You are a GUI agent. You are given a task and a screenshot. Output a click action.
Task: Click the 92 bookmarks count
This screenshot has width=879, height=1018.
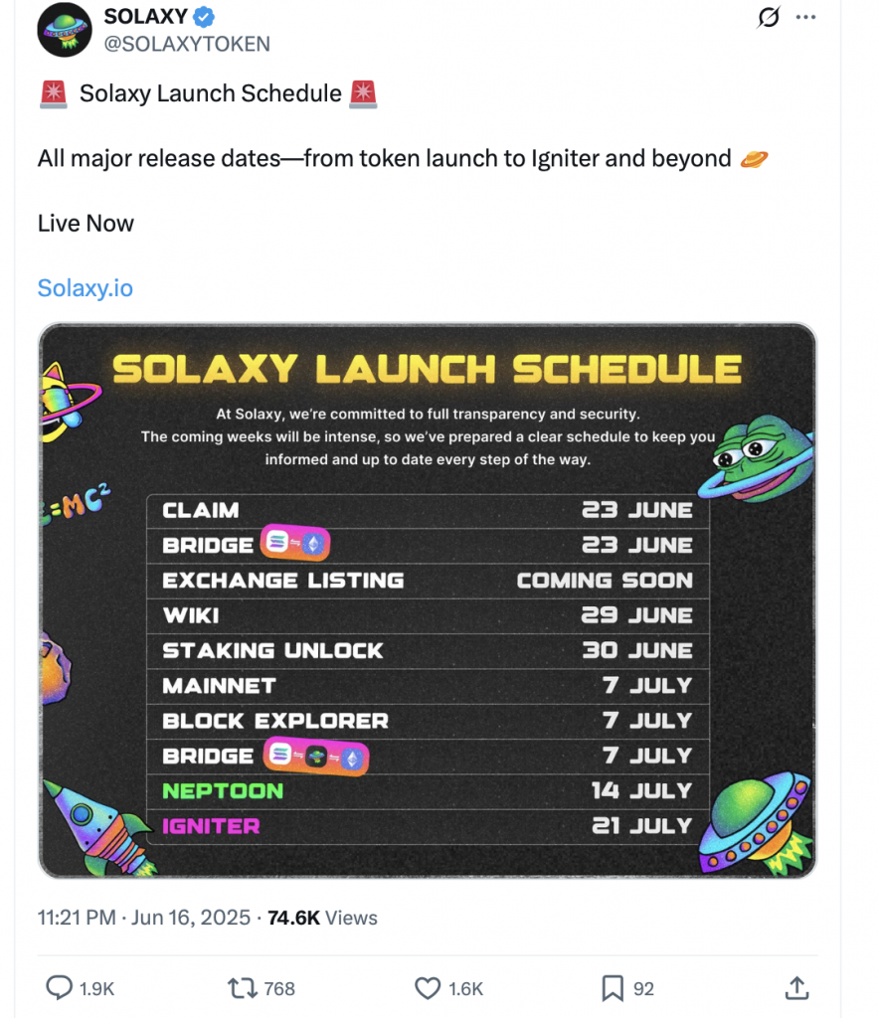pos(642,989)
